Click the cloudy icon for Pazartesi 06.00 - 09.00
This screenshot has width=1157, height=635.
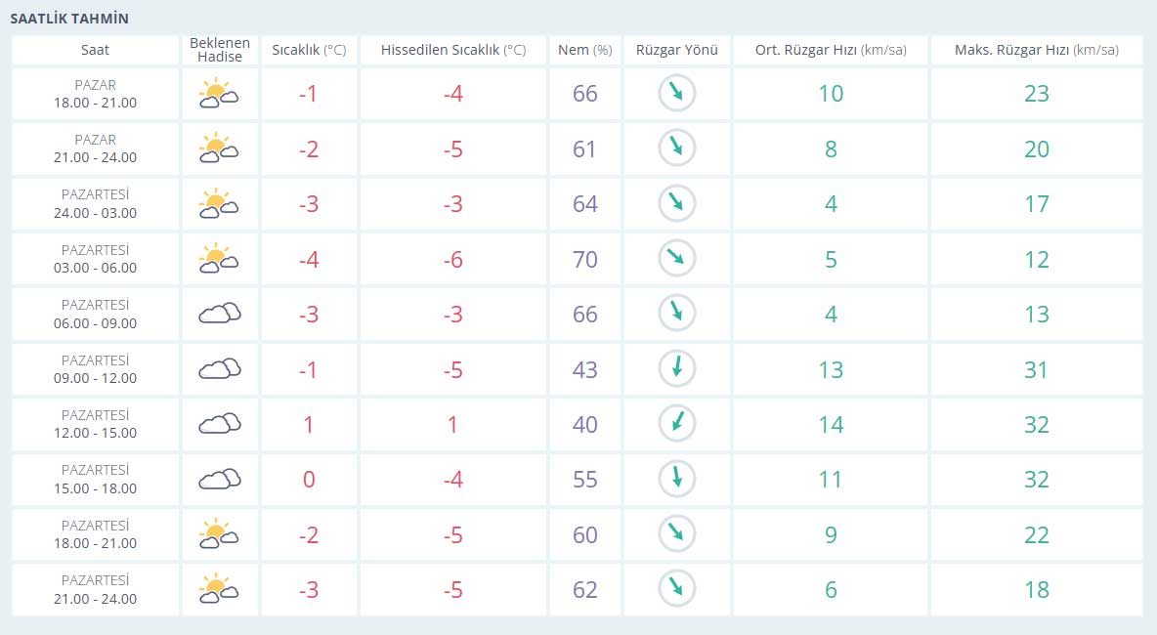click(x=219, y=315)
